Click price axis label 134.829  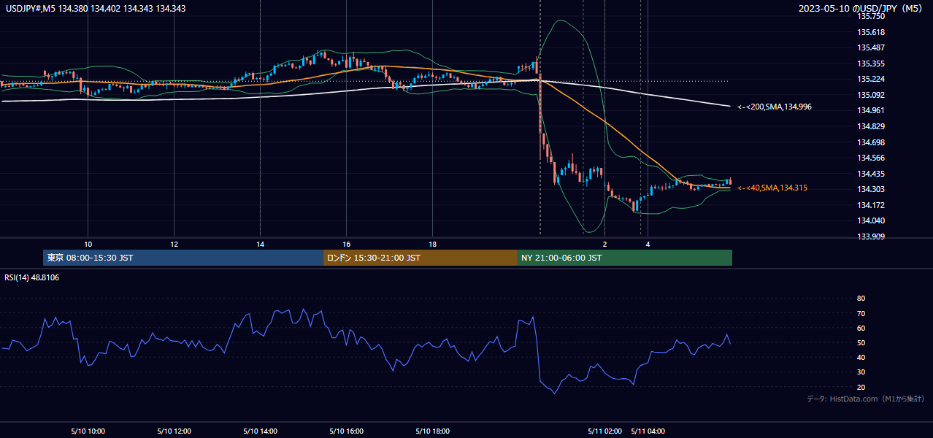tap(870, 126)
